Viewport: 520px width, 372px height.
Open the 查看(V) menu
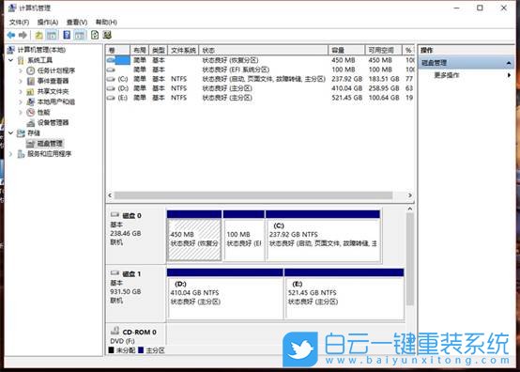click(x=77, y=23)
